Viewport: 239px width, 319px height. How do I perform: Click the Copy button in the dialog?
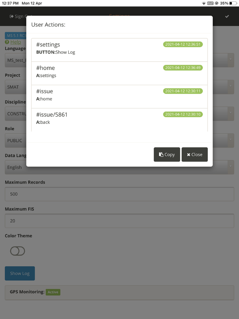pyautogui.click(x=167, y=154)
